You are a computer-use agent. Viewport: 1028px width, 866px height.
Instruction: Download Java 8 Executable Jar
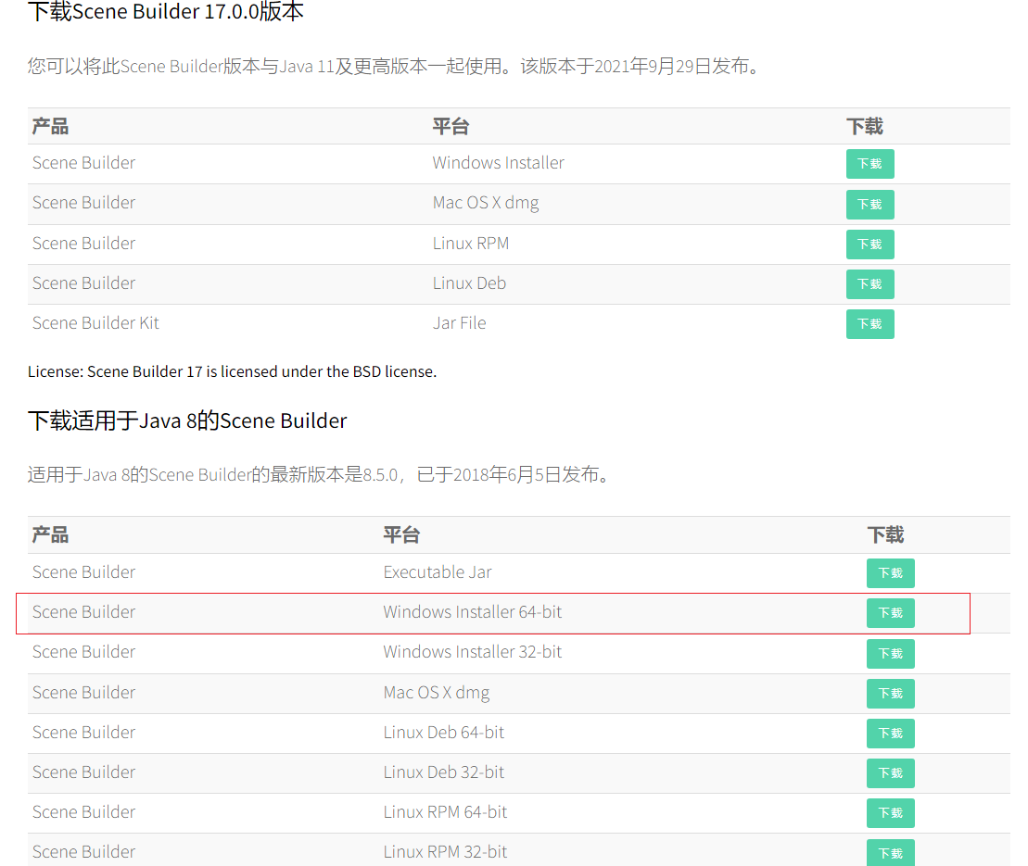[x=890, y=573]
